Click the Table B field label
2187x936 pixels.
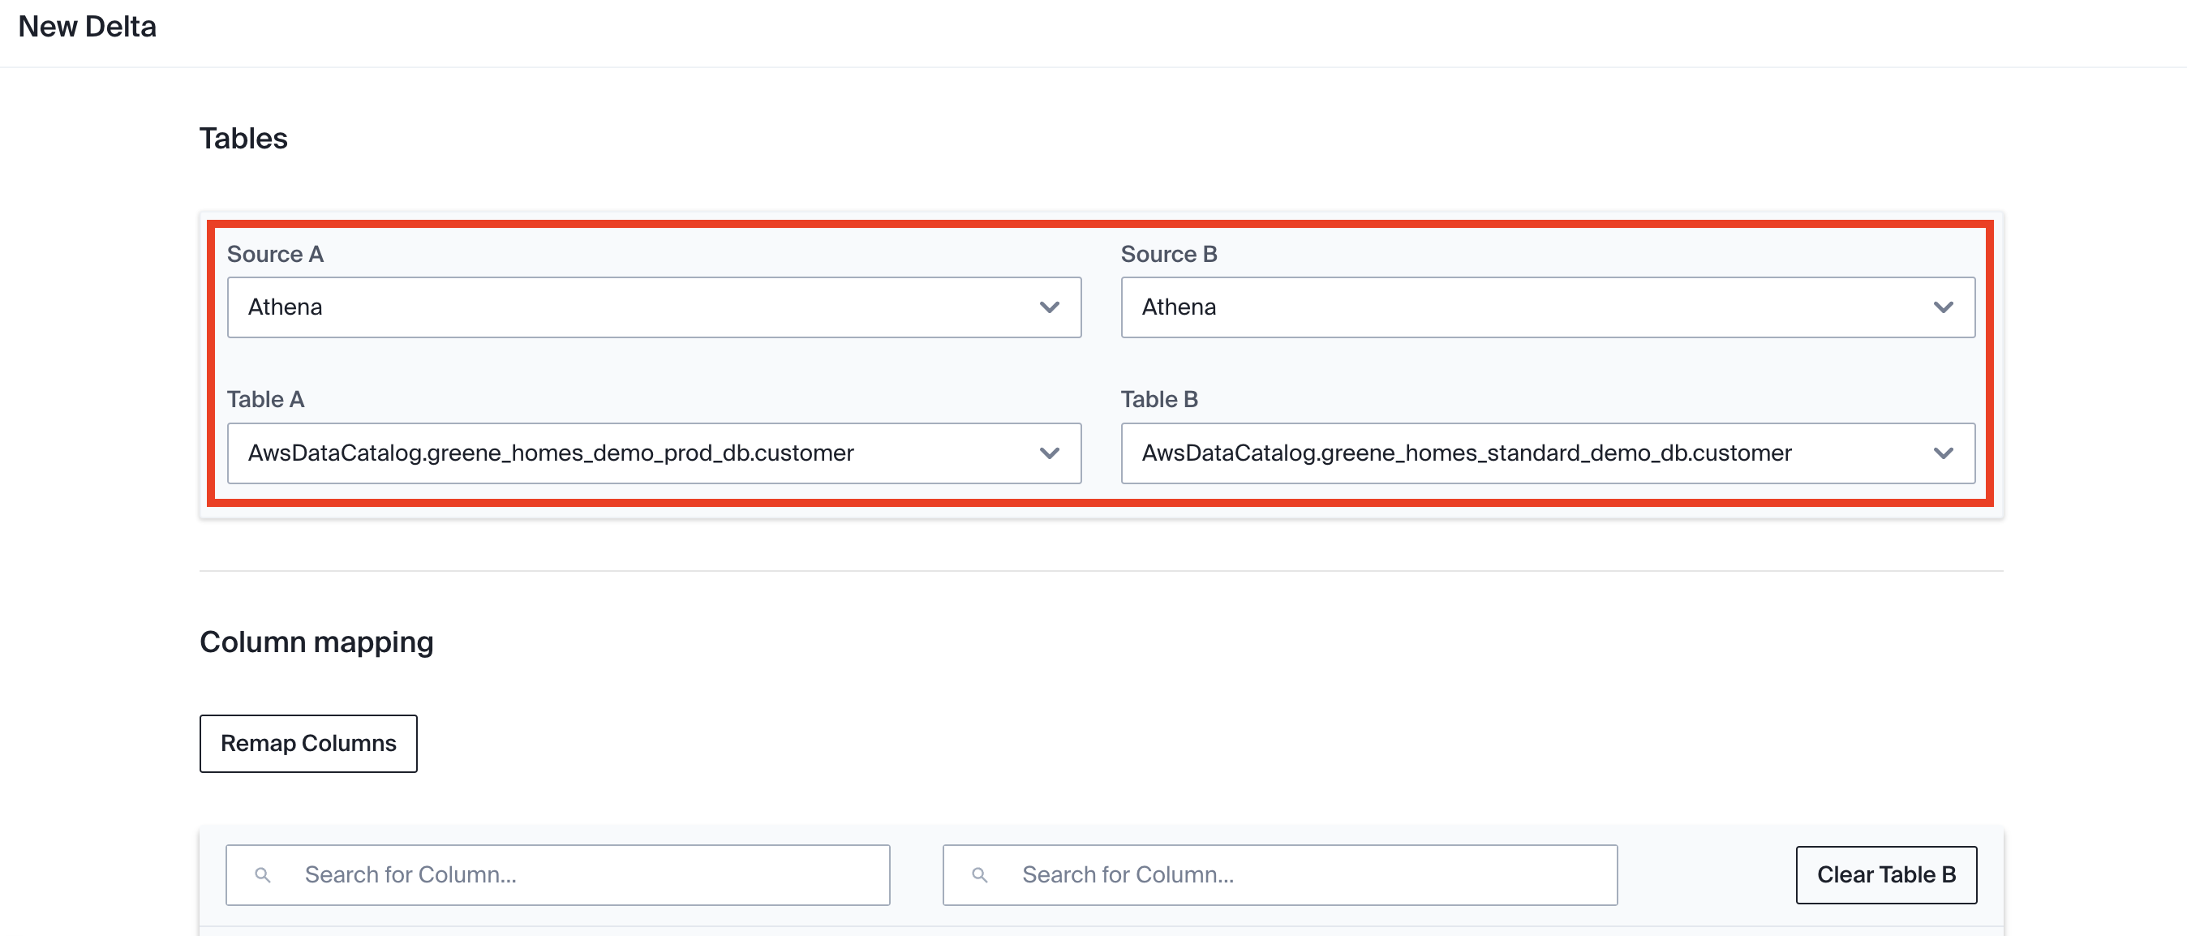(x=1159, y=399)
